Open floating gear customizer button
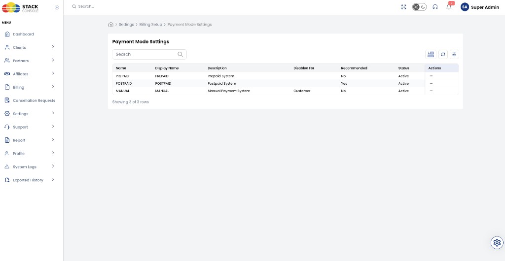Image resolution: width=505 pixels, height=261 pixels. (497, 243)
